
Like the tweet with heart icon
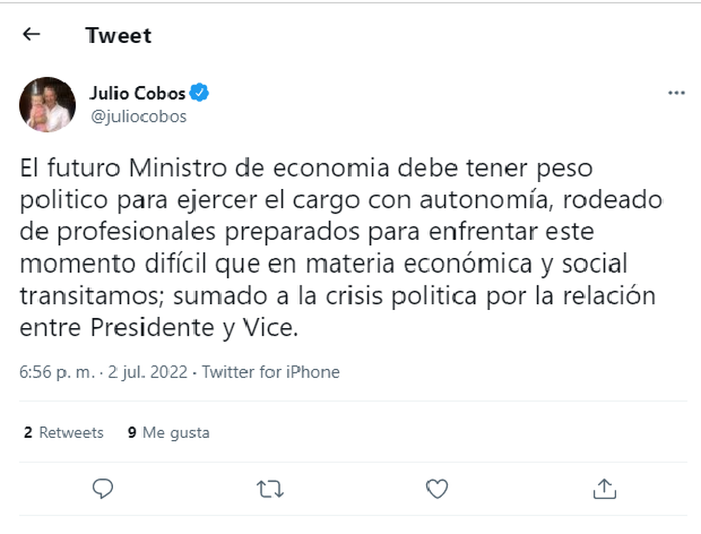(x=436, y=489)
